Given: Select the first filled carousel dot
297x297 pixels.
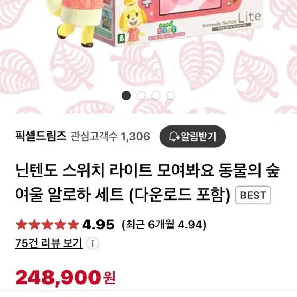Looking at the screenshot, I should pyautogui.click(x=126, y=95).
